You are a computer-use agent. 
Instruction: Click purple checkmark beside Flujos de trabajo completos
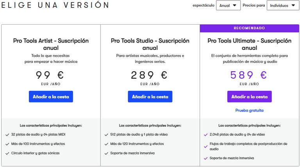[x=206, y=147]
